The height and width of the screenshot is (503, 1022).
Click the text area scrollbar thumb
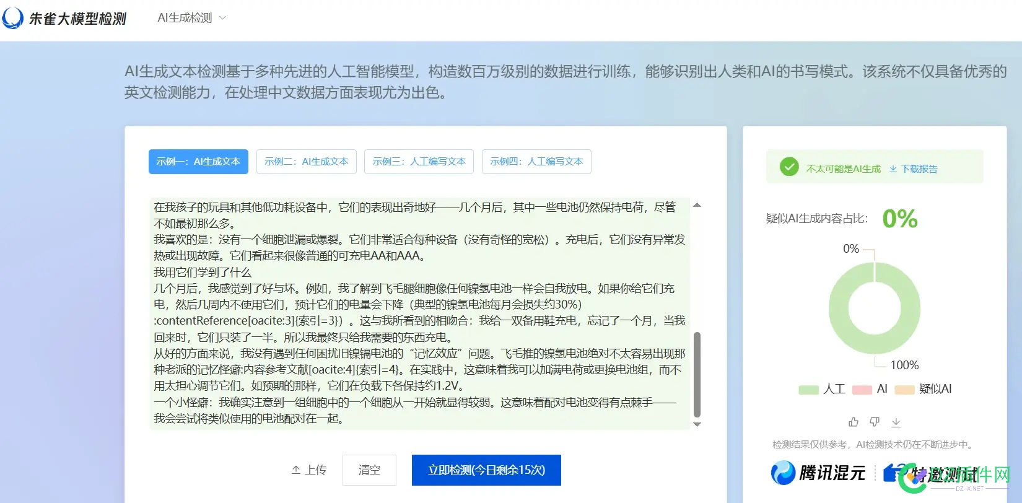pyautogui.click(x=697, y=375)
